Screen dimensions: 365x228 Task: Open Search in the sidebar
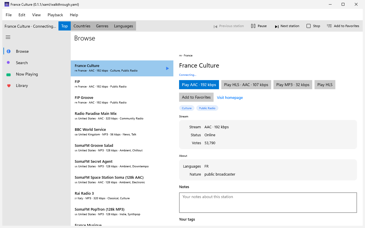(x=36, y=63)
